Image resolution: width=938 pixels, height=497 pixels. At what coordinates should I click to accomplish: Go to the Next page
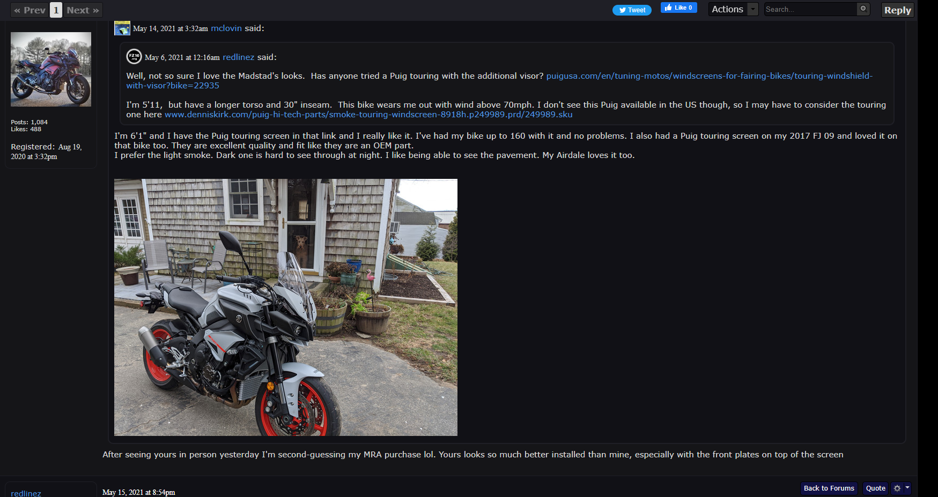pyautogui.click(x=83, y=10)
